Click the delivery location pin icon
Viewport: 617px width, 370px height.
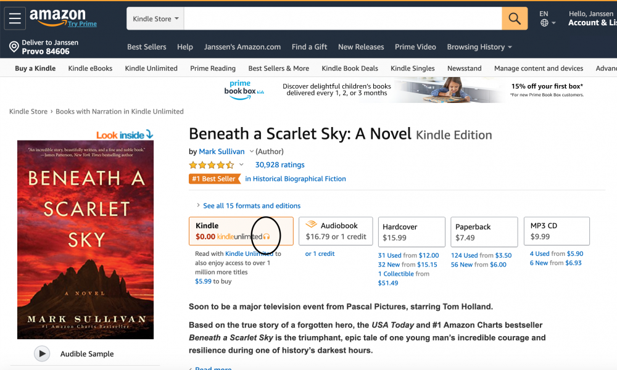click(14, 46)
